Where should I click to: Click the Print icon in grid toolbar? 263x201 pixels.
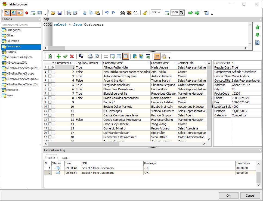coord(90,56)
